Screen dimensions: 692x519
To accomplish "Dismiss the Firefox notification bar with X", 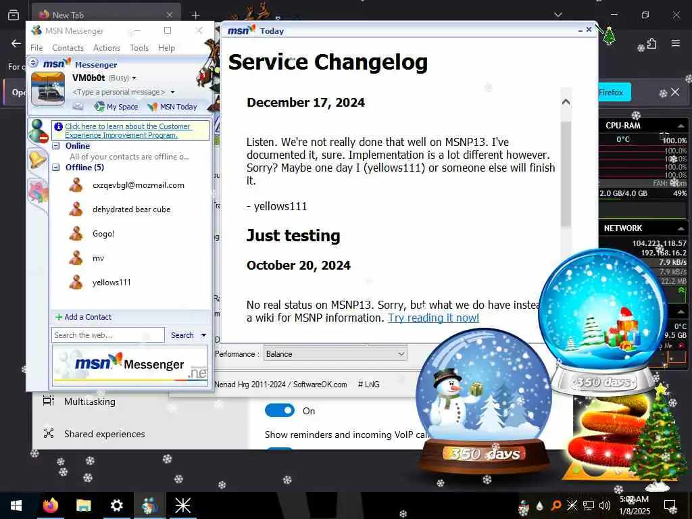I will [x=675, y=92].
